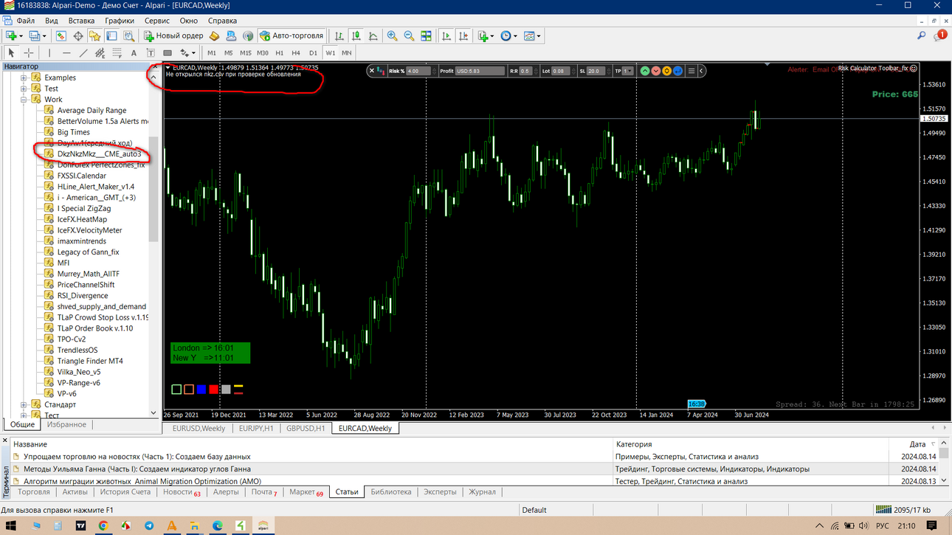The height and width of the screenshot is (535, 952).
Task: Set timeframe to MN monthly
Action: 346,53
